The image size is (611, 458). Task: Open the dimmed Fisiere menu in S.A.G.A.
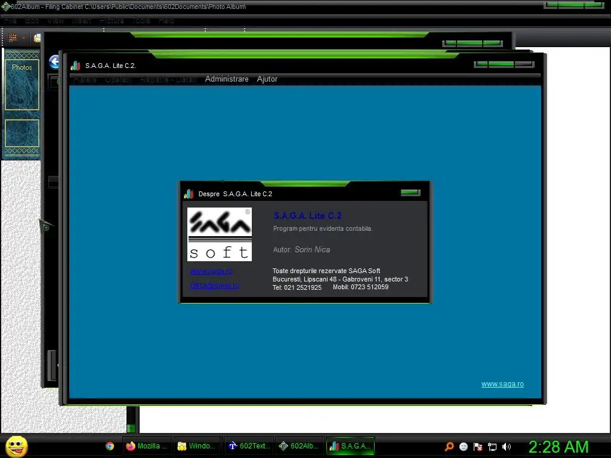(85, 79)
